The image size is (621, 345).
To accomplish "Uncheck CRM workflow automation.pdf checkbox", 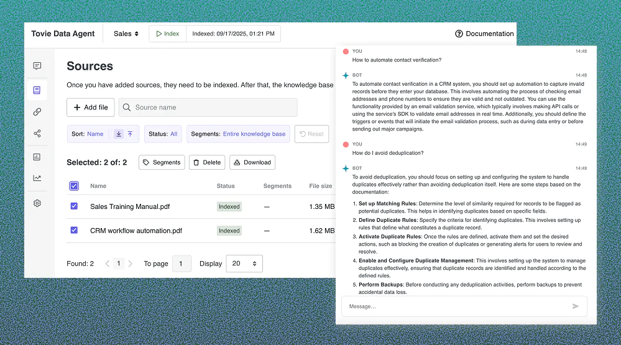I will (x=74, y=230).
